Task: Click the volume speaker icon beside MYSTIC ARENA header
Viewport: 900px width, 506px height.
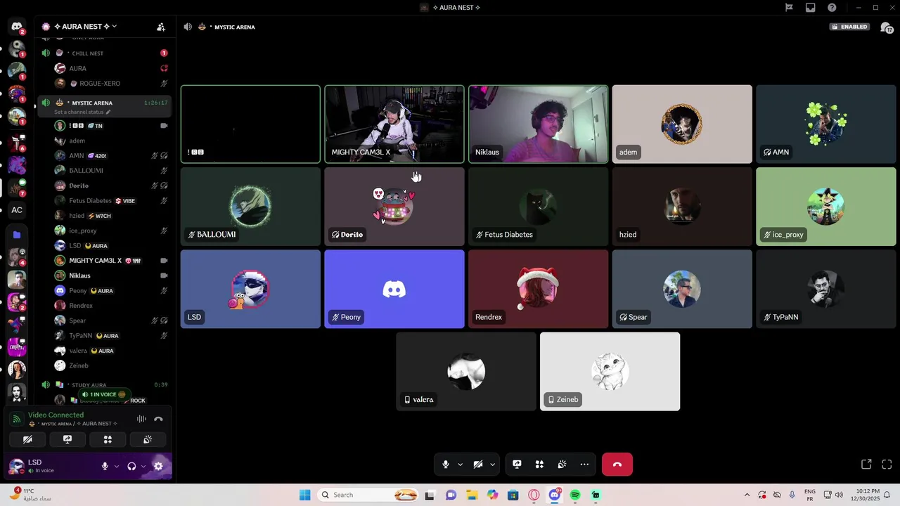Action: (188, 27)
